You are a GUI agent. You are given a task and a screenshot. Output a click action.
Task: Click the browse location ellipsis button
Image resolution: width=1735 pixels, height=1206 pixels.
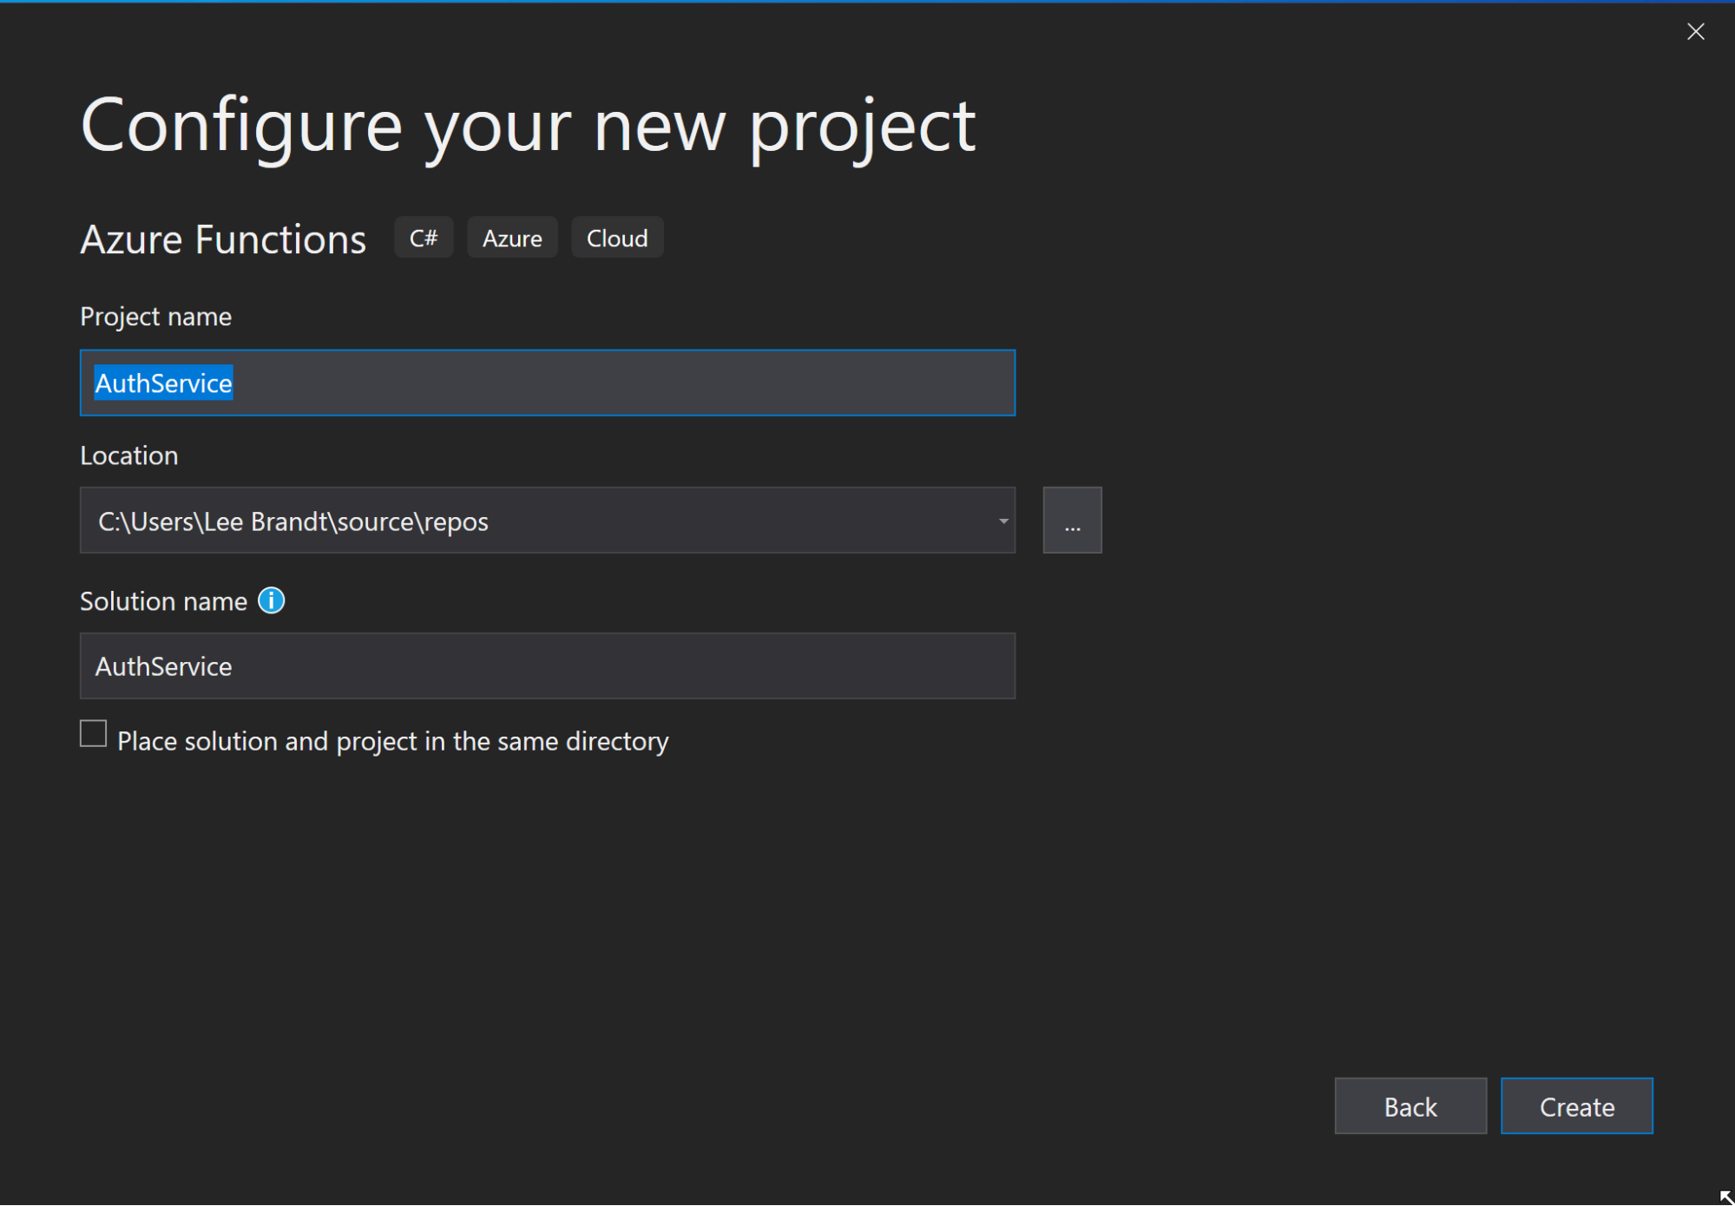[x=1072, y=521]
